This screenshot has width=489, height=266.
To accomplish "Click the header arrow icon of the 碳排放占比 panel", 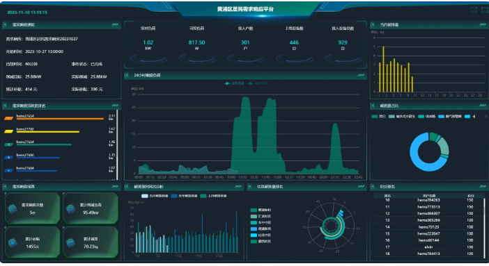I will [373, 106].
